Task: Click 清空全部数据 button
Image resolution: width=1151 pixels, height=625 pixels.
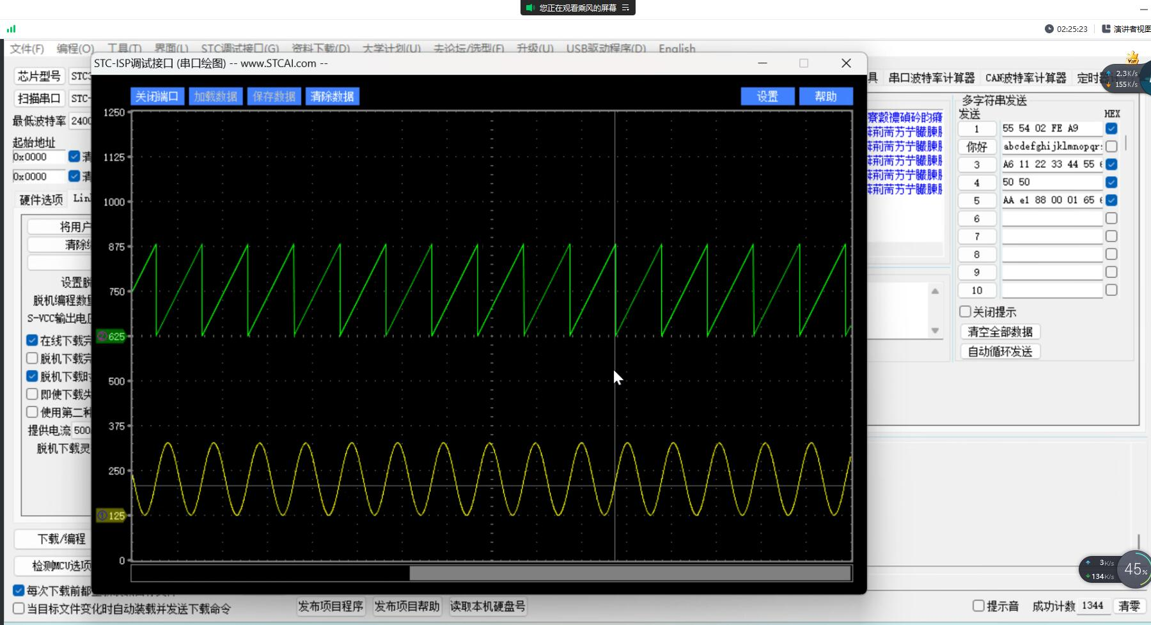Action: (x=1000, y=332)
